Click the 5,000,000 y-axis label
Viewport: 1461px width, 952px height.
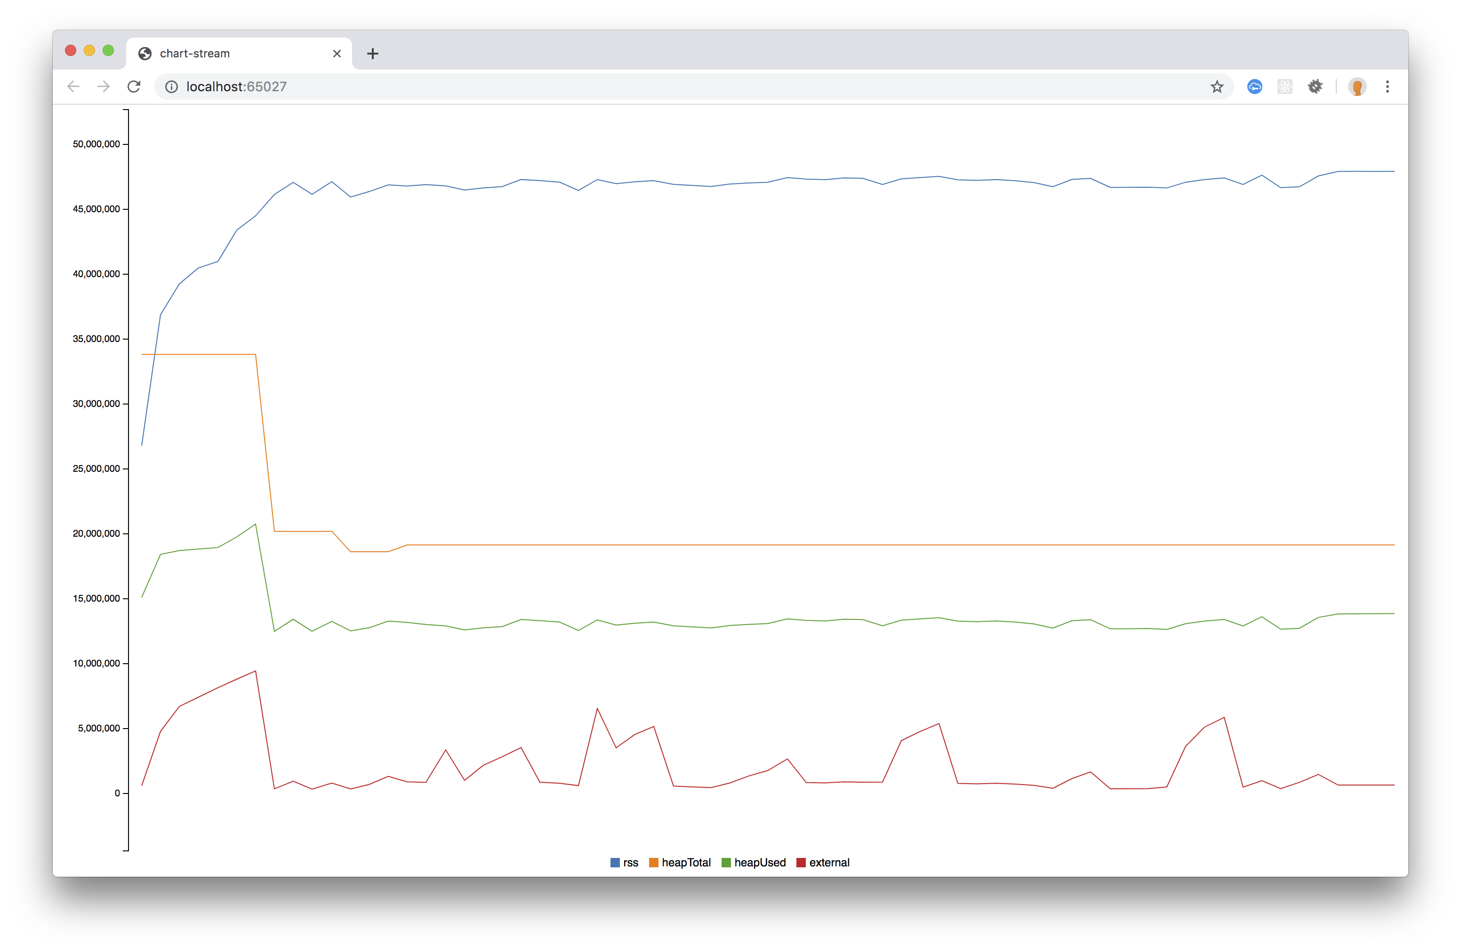99,729
